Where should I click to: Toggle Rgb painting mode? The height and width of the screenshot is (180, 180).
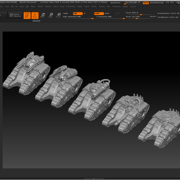click(x=78, y=13)
